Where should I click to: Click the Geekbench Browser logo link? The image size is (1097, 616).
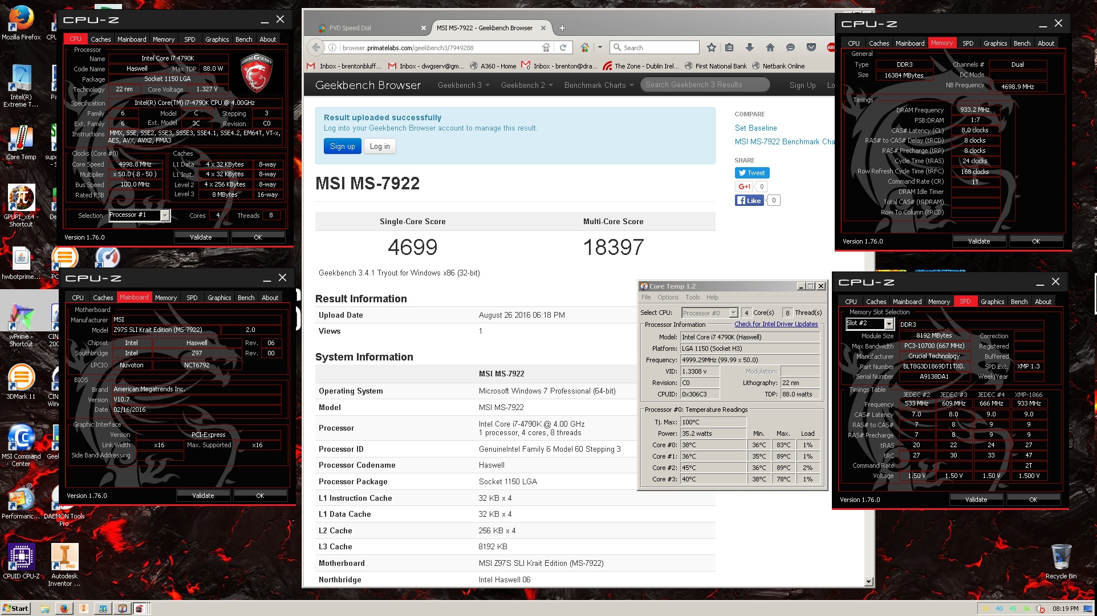click(x=368, y=85)
